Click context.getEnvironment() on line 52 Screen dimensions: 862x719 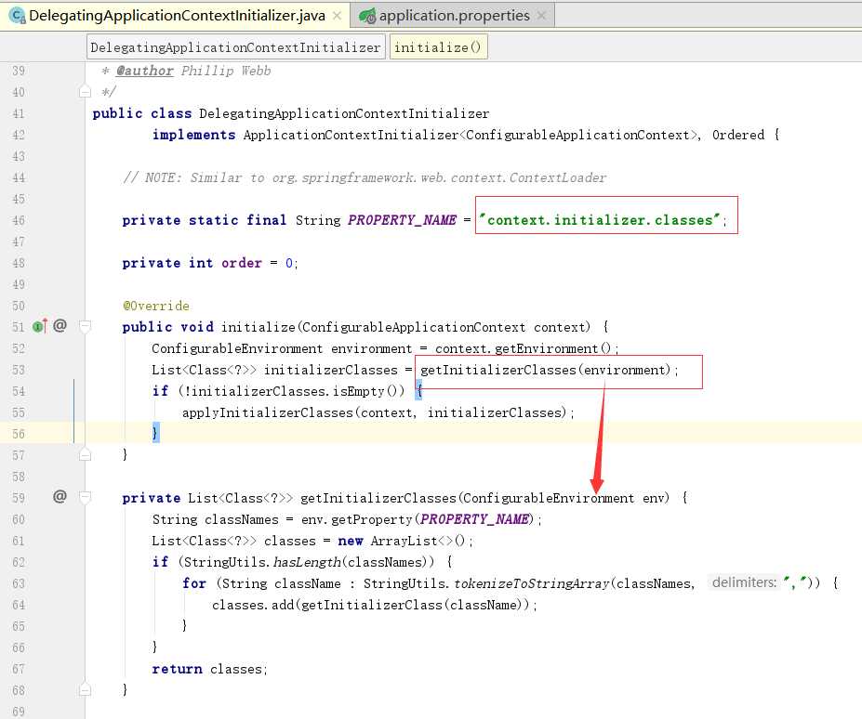click(523, 348)
